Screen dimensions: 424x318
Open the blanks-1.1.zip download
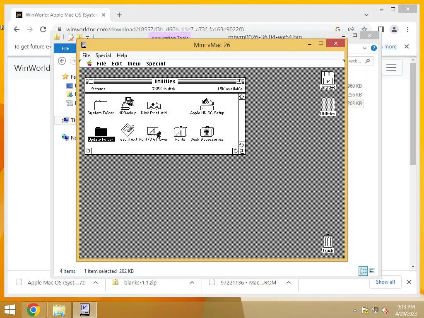click(x=140, y=282)
